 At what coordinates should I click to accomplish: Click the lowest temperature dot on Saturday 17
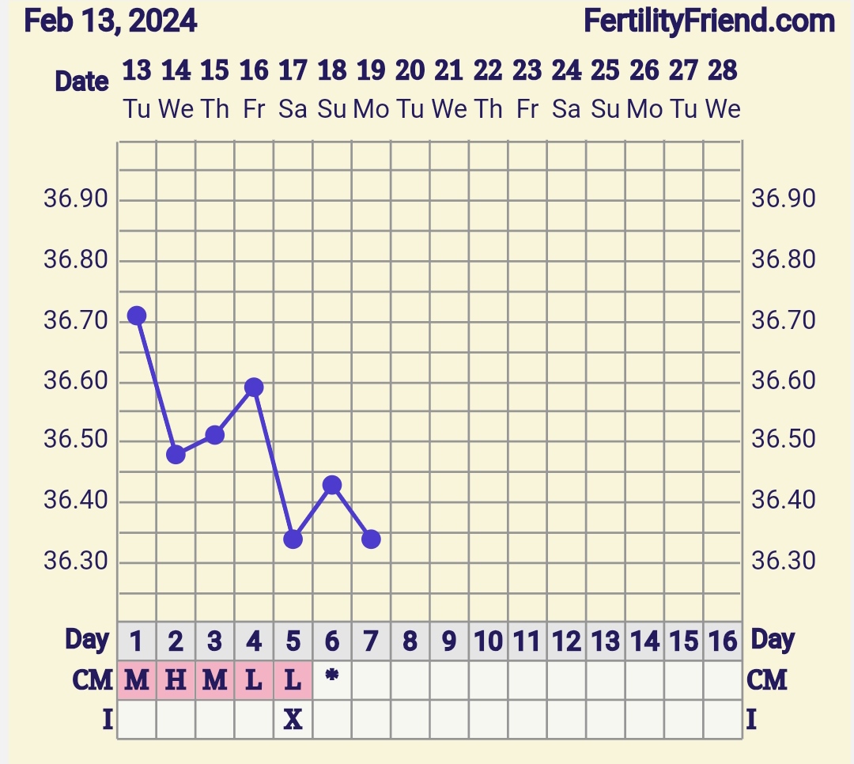293,539
